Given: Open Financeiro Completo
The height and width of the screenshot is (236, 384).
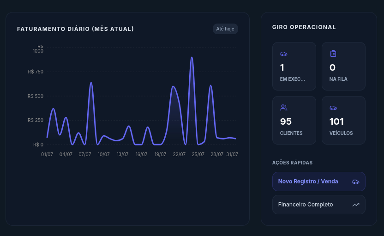Looking at the screenshot, I should click(318, 205).
